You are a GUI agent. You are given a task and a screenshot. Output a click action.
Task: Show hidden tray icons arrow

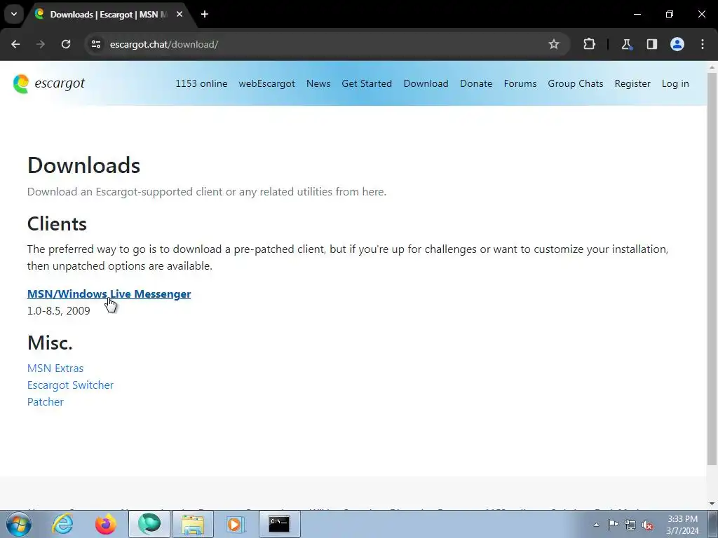coord(596,525)
